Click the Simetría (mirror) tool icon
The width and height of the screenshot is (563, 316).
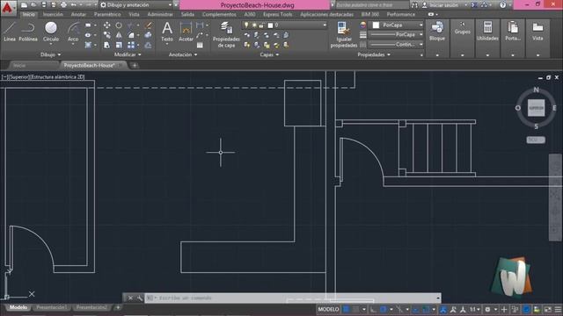pos(119,35)
